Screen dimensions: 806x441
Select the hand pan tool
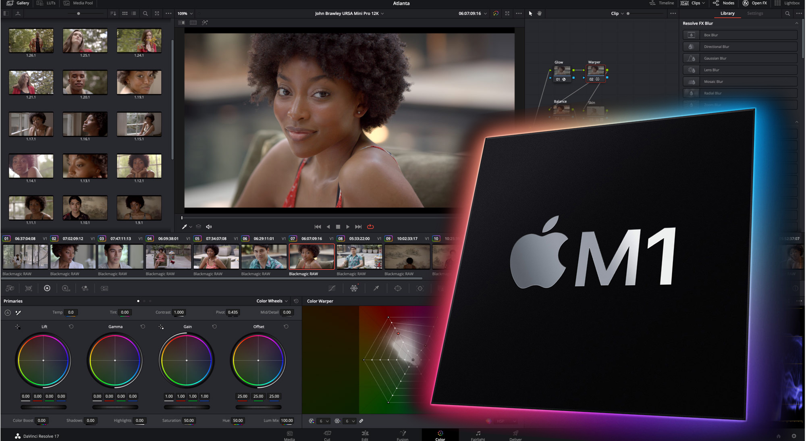coord(540,13)
